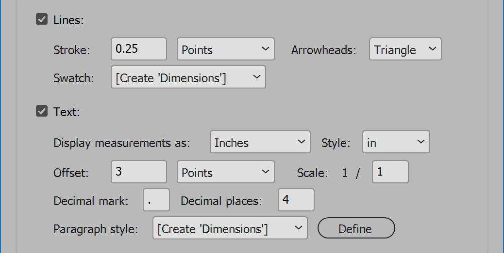Click the Display measurements as label

[122, 143]
